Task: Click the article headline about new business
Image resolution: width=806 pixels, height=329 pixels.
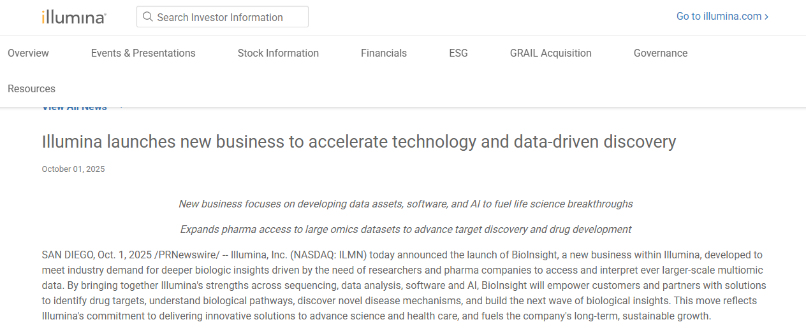Action: point(358,141)
